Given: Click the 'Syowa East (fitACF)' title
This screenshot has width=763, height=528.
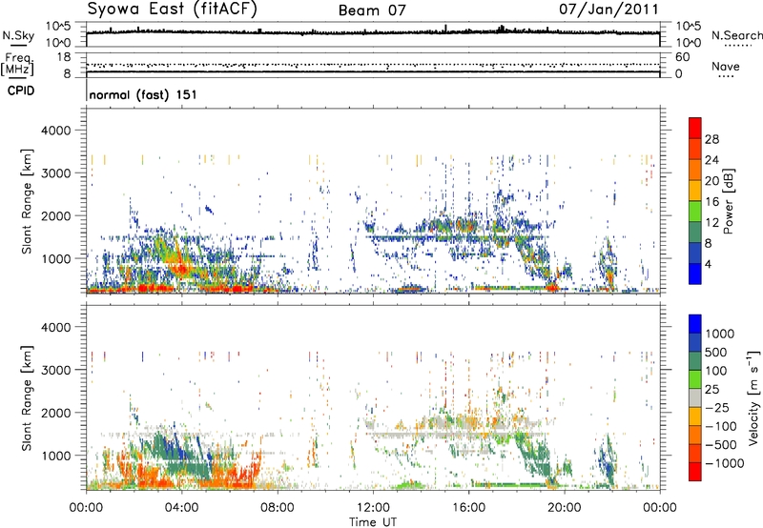Looking at the screenshot, I should pos(173,10).
